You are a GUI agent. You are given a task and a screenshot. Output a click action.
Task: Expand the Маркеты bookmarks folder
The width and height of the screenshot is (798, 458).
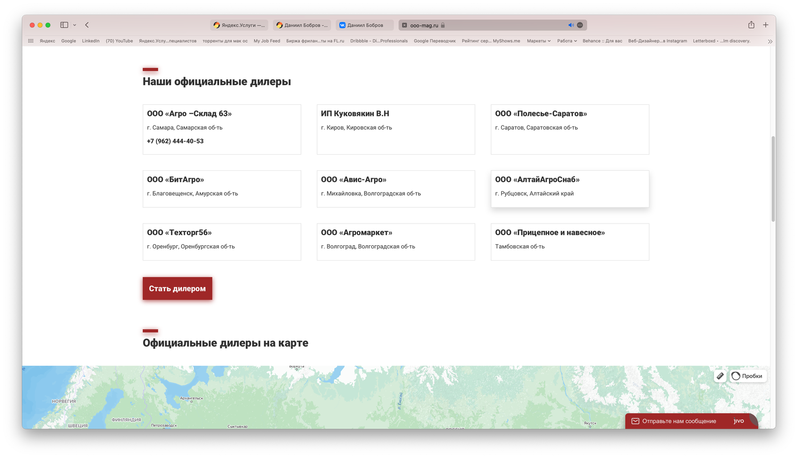[x=538, y=41]
